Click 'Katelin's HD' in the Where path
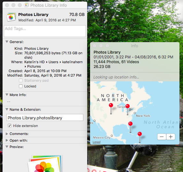Image resolution: width=183 pixels, height=172 pixels. (34, 62)
